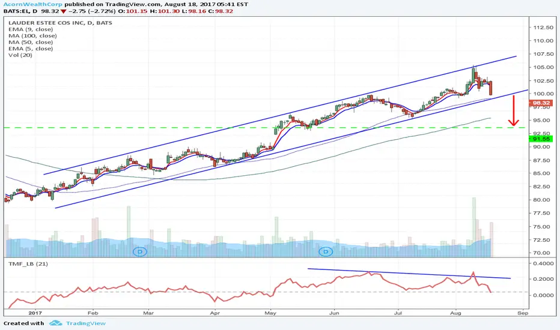Click the dividend marker near March
Viewport: 560px width, 330px height.
[x=140, y=251]
